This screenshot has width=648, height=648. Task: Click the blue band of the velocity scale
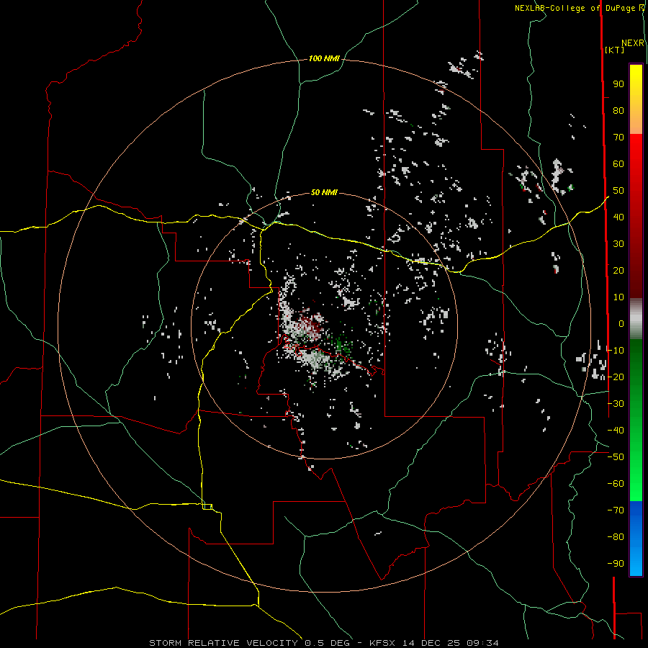636,539
